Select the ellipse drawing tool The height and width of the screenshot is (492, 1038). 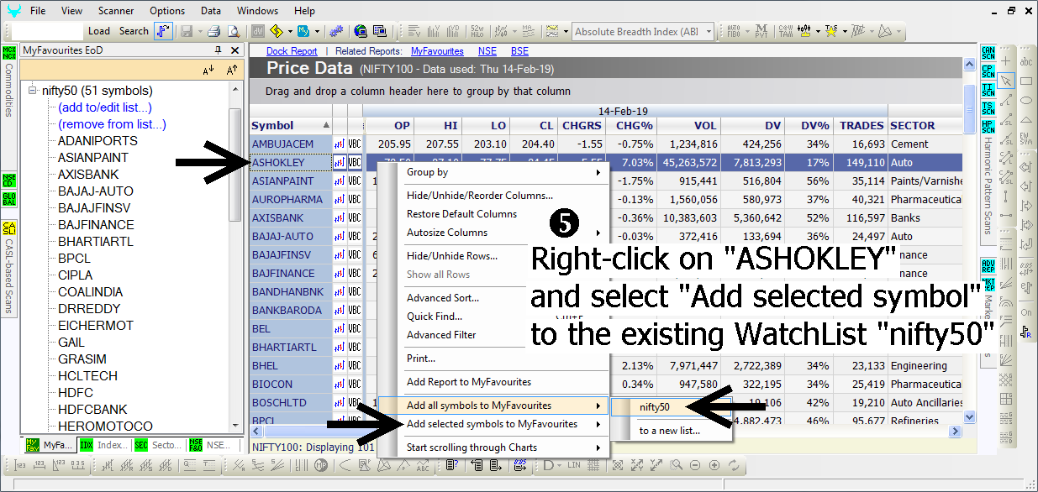[1025, 100]
